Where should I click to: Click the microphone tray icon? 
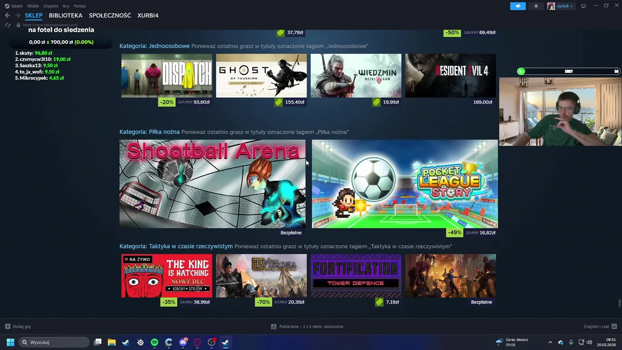[x=571, y=342]
